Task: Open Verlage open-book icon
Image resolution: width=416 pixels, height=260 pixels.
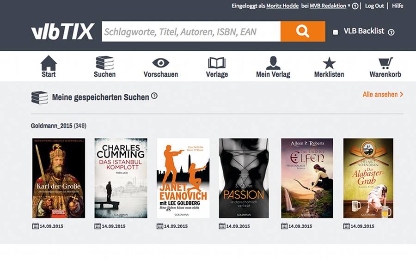Action: coord(217,63)
